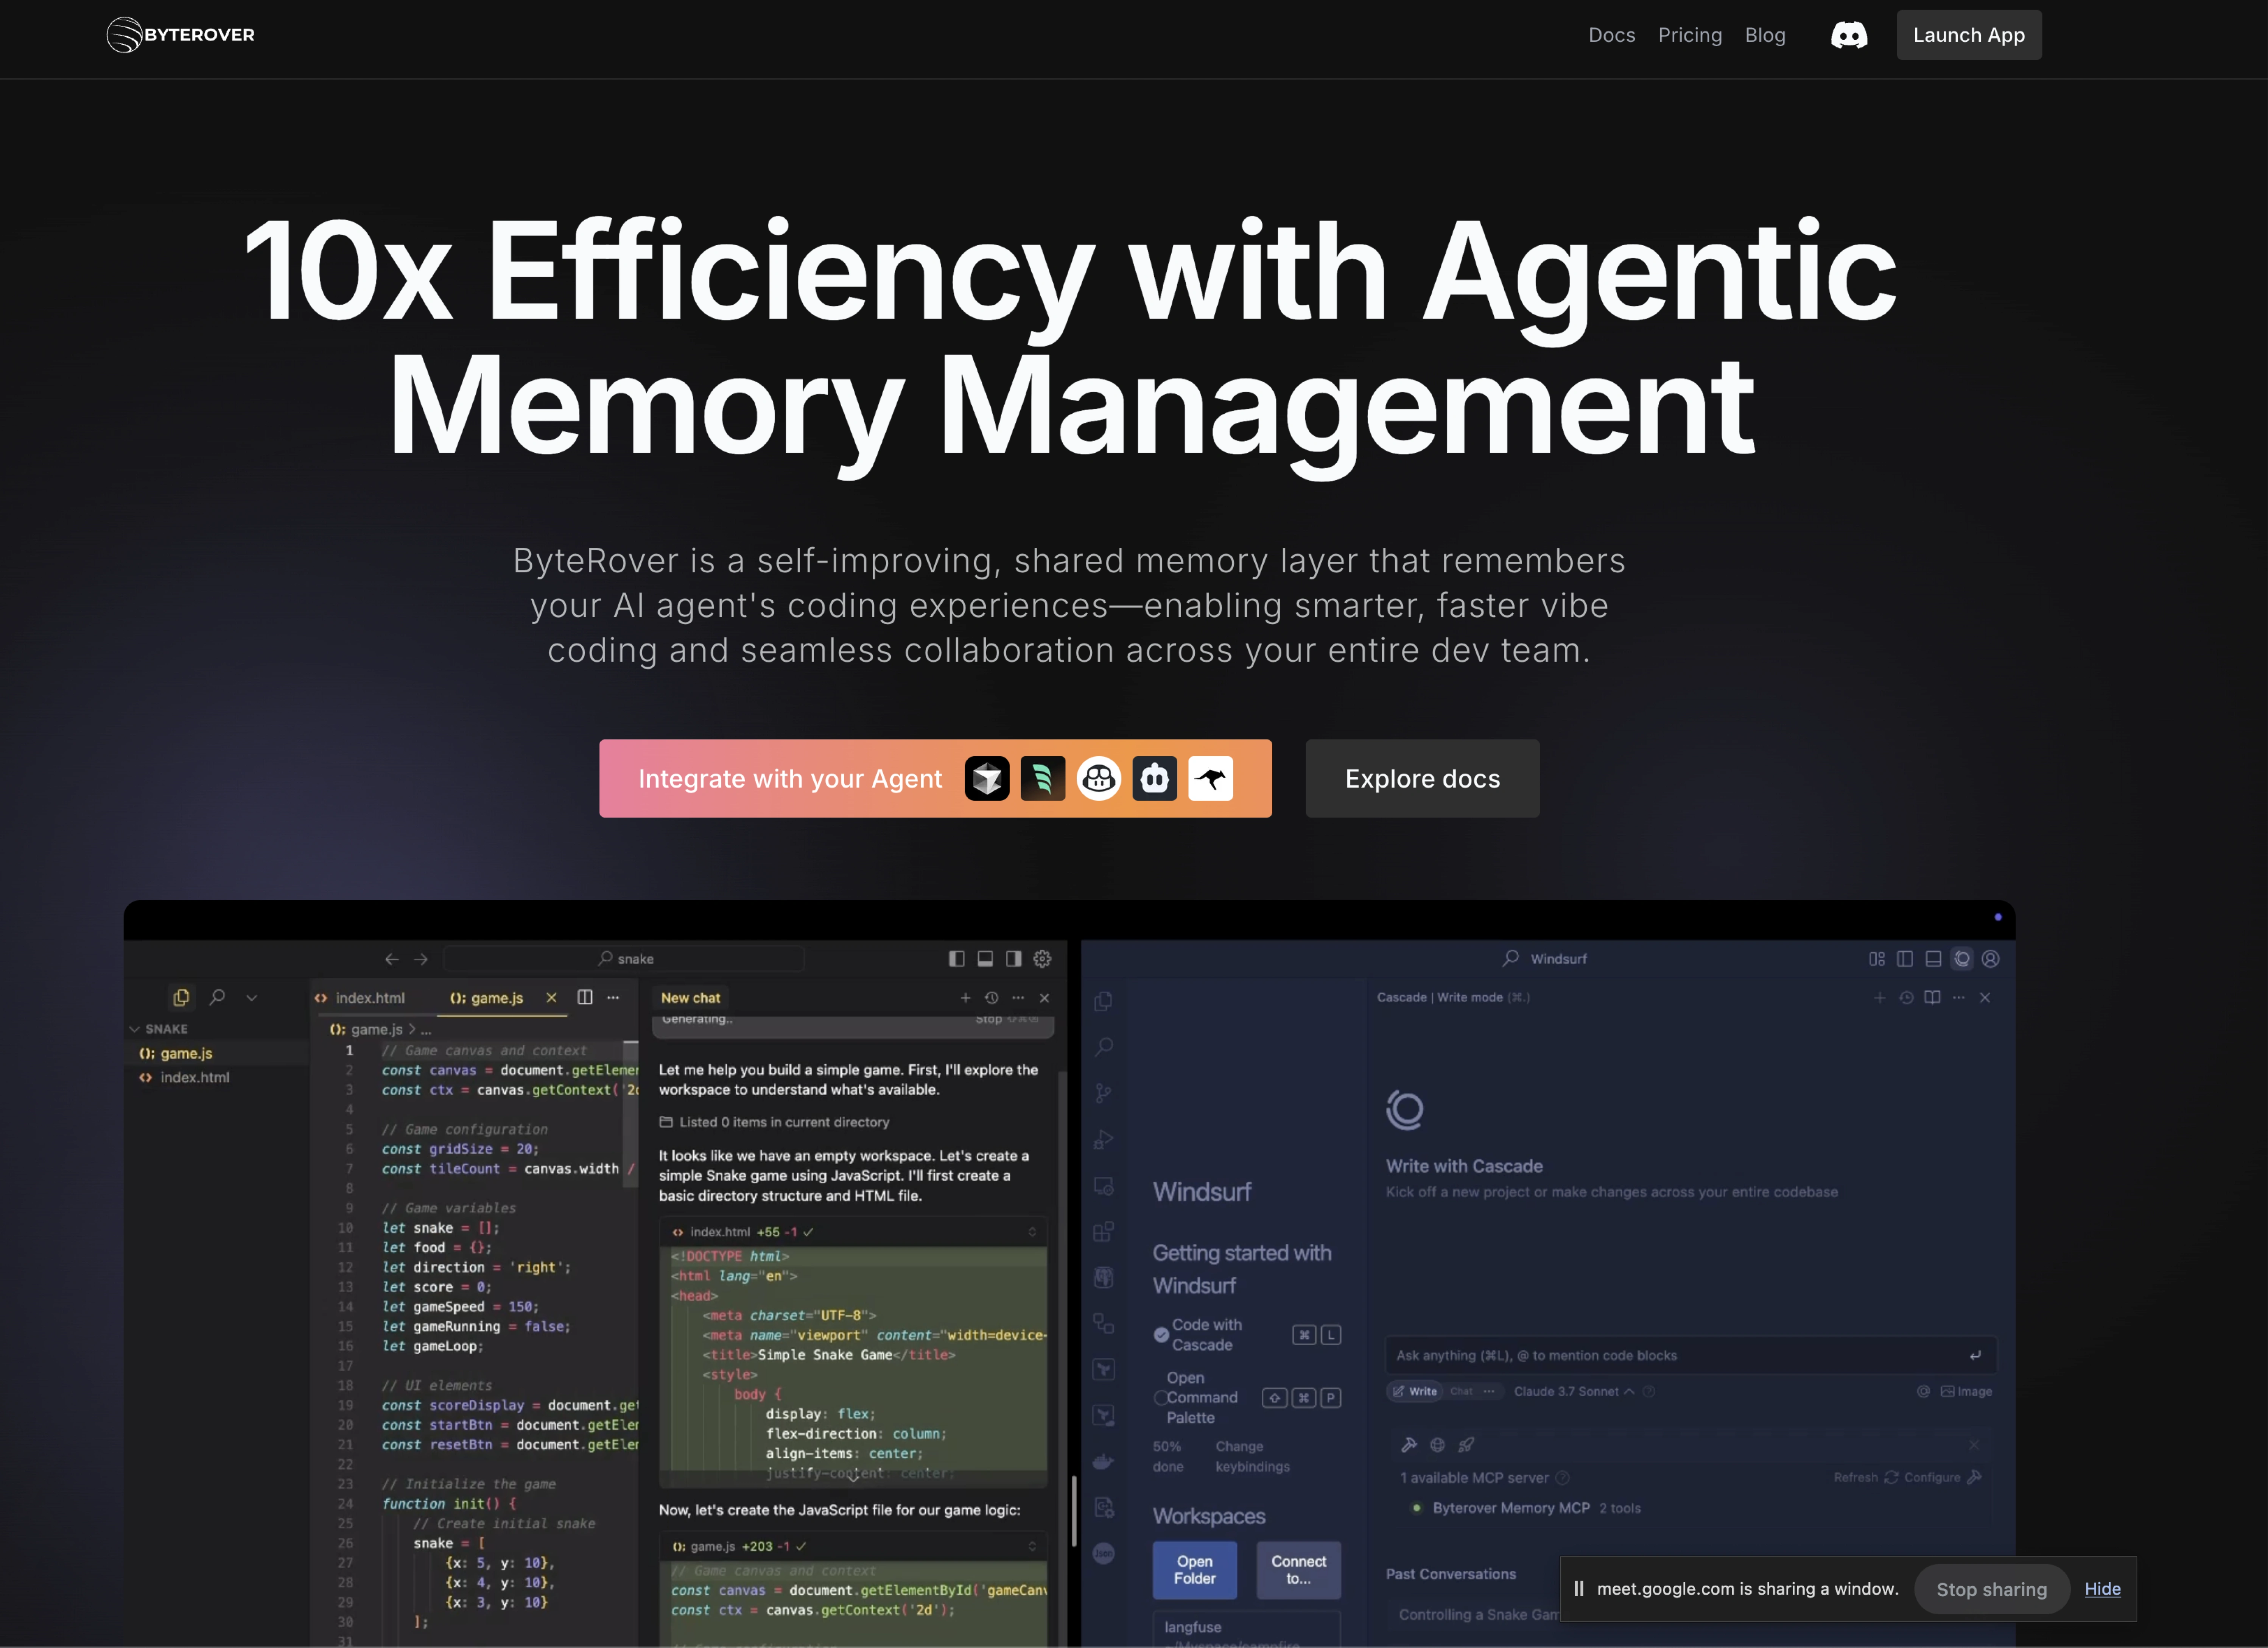Viewport: 2268px width, 1648px height.
Task: Open ellipsis menu in Cascade panel header
Action: 1958,998
